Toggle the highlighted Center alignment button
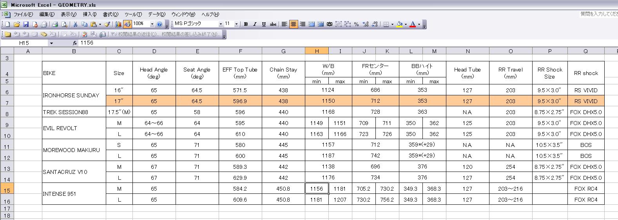618x220 pixels. [293, 24]
